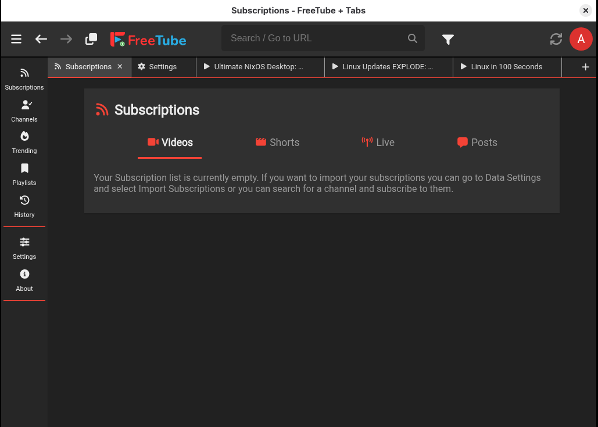
Task: Open the search filter options
Action: pos(447,39)
